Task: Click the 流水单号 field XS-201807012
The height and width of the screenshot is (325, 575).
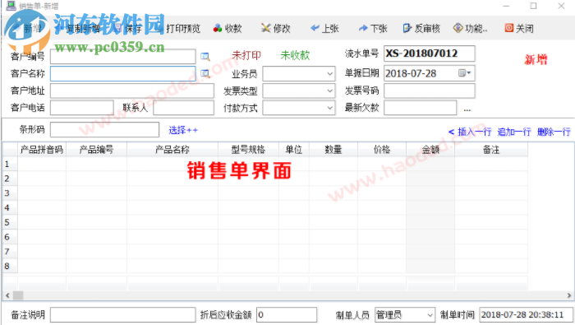Action: 430,53
